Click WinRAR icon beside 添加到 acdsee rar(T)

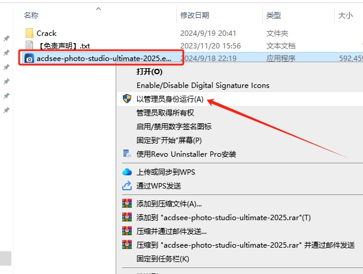click(127, 217)
